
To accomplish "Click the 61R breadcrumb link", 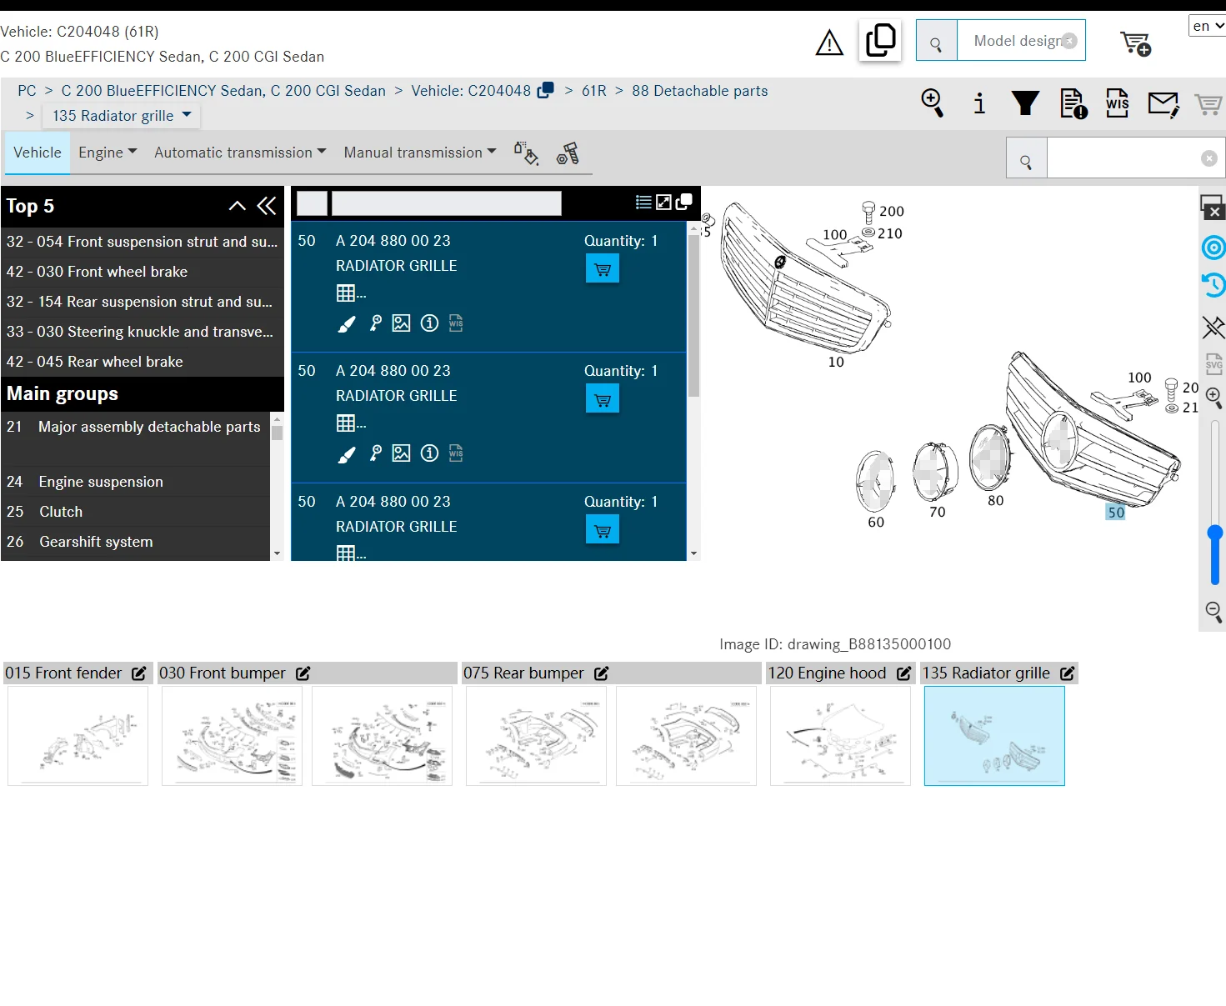I will 594,91.
